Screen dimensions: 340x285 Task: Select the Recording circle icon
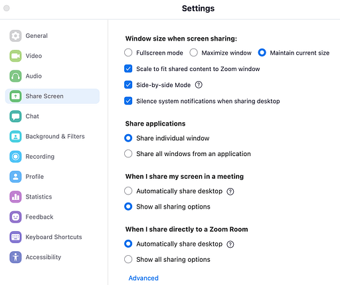pos(15,157)
